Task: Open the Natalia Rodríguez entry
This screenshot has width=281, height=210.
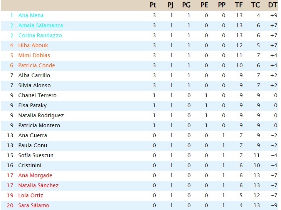Action: click(x=41, y=116)
